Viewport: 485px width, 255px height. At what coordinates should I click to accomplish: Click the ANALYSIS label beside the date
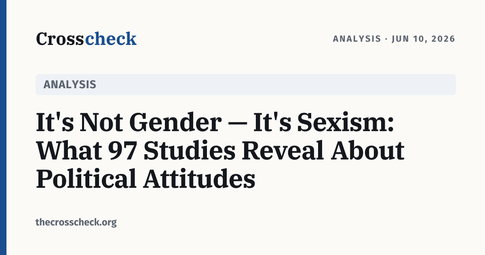(357, 39)
